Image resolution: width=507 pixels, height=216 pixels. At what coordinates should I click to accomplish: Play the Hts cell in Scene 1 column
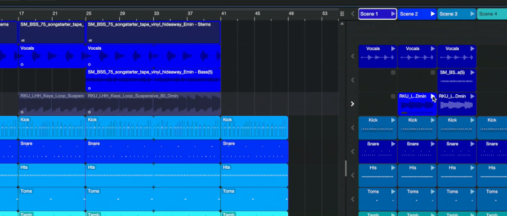click(393, 167)
